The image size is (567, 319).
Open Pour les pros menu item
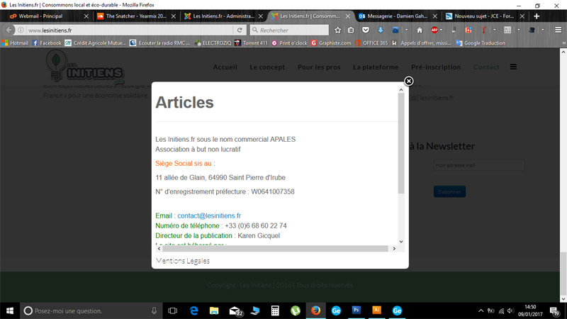319,67
